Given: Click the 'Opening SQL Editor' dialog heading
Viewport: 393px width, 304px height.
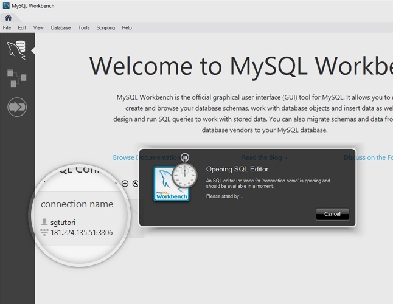Looking at the screenshot, I should (237, 169).
